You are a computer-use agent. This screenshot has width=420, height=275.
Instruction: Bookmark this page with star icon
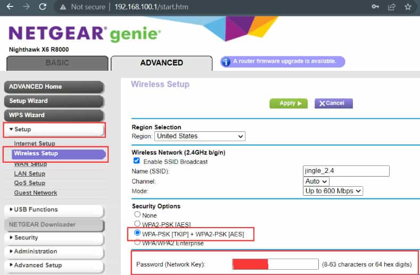[x=408, y=7]
